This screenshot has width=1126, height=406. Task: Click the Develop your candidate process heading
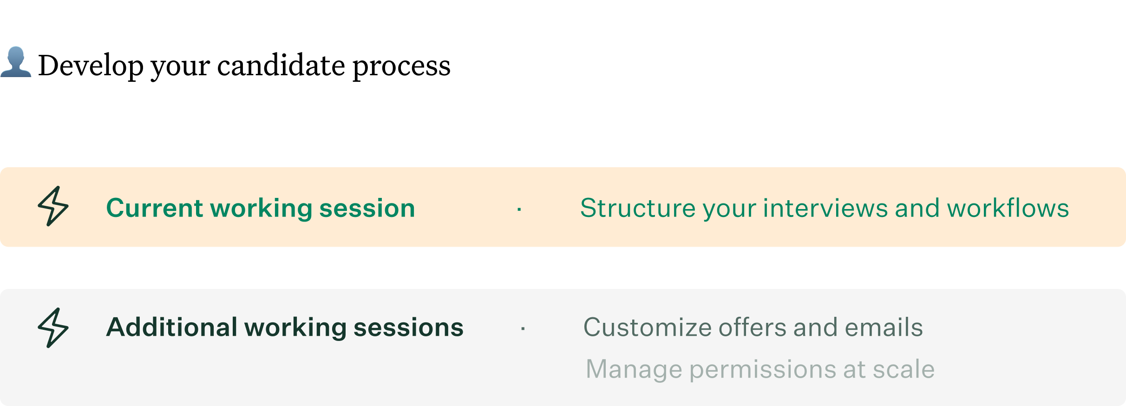[245, 65]
